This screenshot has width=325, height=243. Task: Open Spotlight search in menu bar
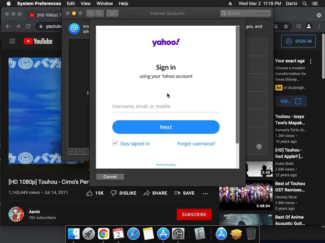(305, 3)
